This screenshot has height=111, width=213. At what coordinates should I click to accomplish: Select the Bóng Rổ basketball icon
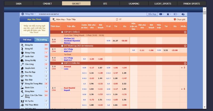[22, 49]
